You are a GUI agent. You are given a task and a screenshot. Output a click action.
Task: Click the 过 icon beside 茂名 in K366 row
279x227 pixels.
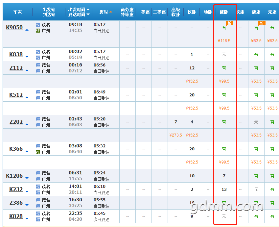[x=38, y=146]
